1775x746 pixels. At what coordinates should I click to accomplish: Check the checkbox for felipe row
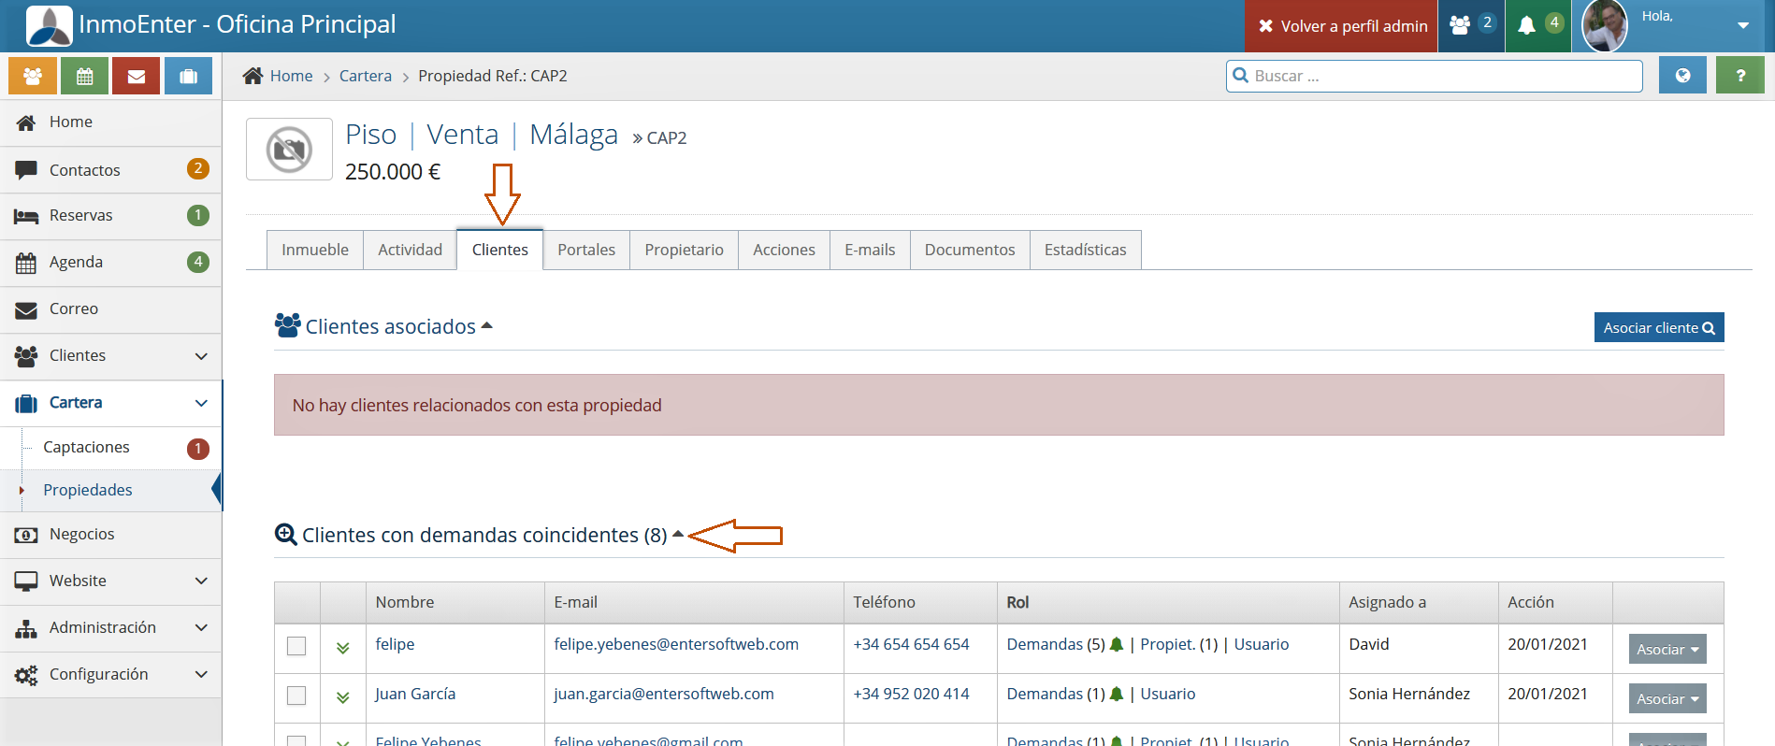(x=296, y=646)
